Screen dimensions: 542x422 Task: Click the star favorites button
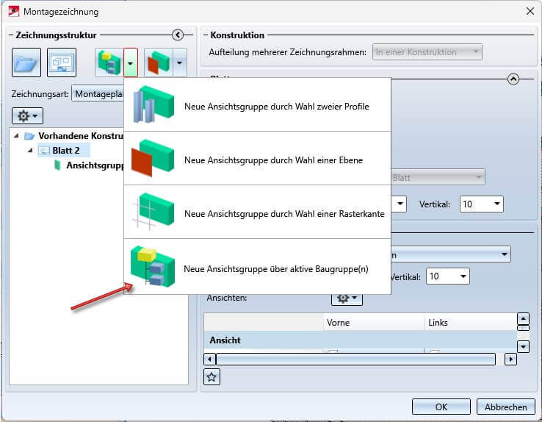click(212, 377)
